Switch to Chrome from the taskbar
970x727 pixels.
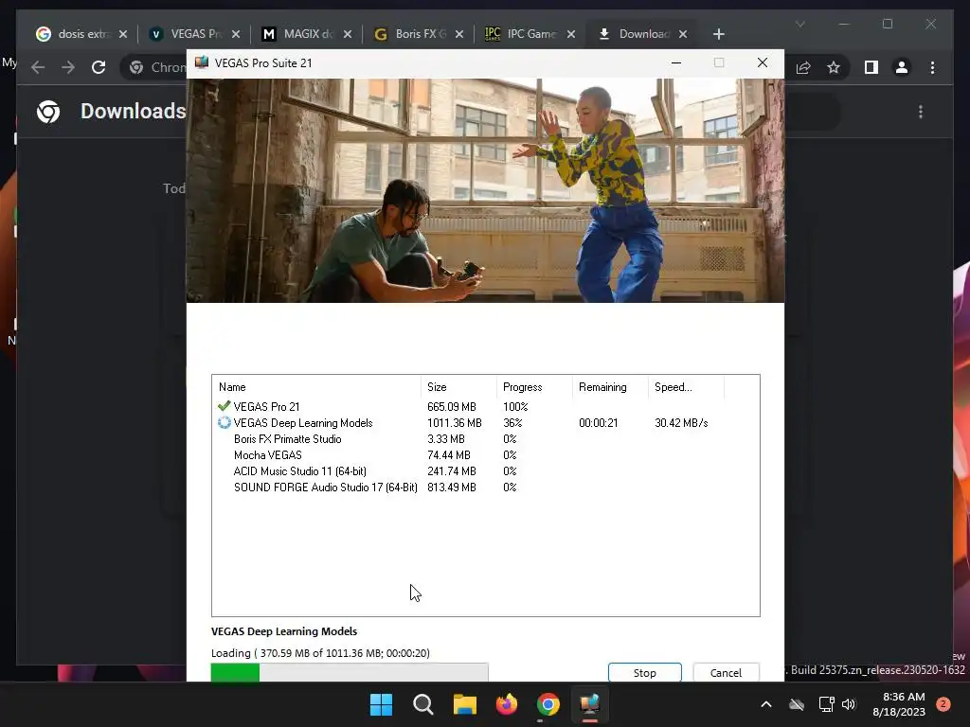click(x=548, y=704)
